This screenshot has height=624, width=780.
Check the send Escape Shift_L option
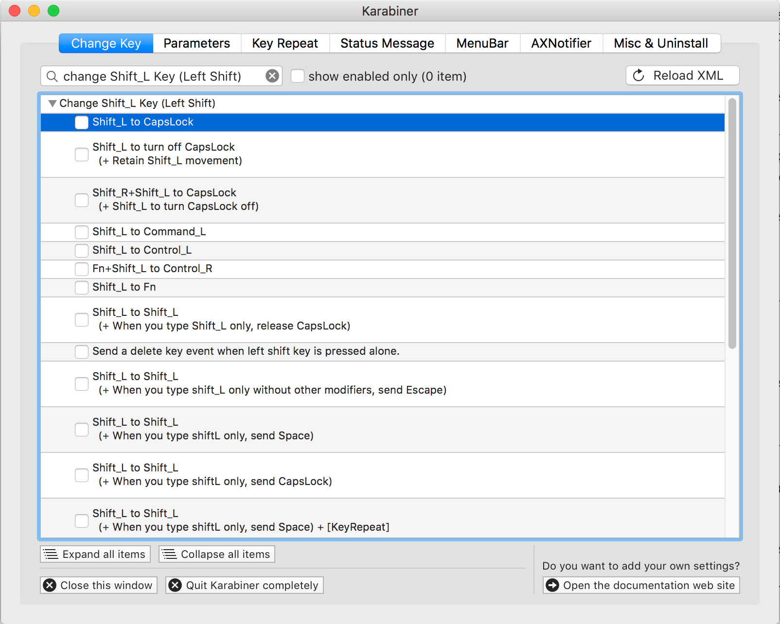82,384
